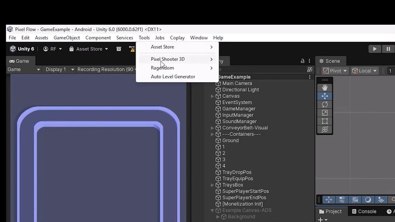
Task: Click the Hierarchy search field
Action: click(x=262, y=70)
